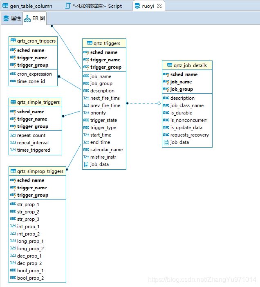Click the qrtz_cron_triggers table icon
This screenshot has width=260, height=287.
pos(13,40)
